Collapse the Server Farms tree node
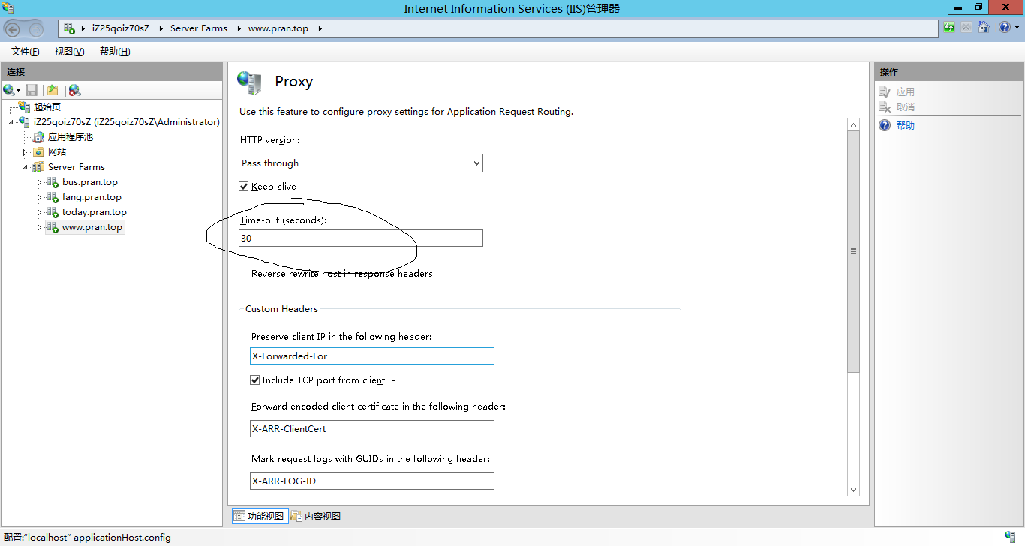Screen dimensions: 1025x546 click(x=25, y=167)
